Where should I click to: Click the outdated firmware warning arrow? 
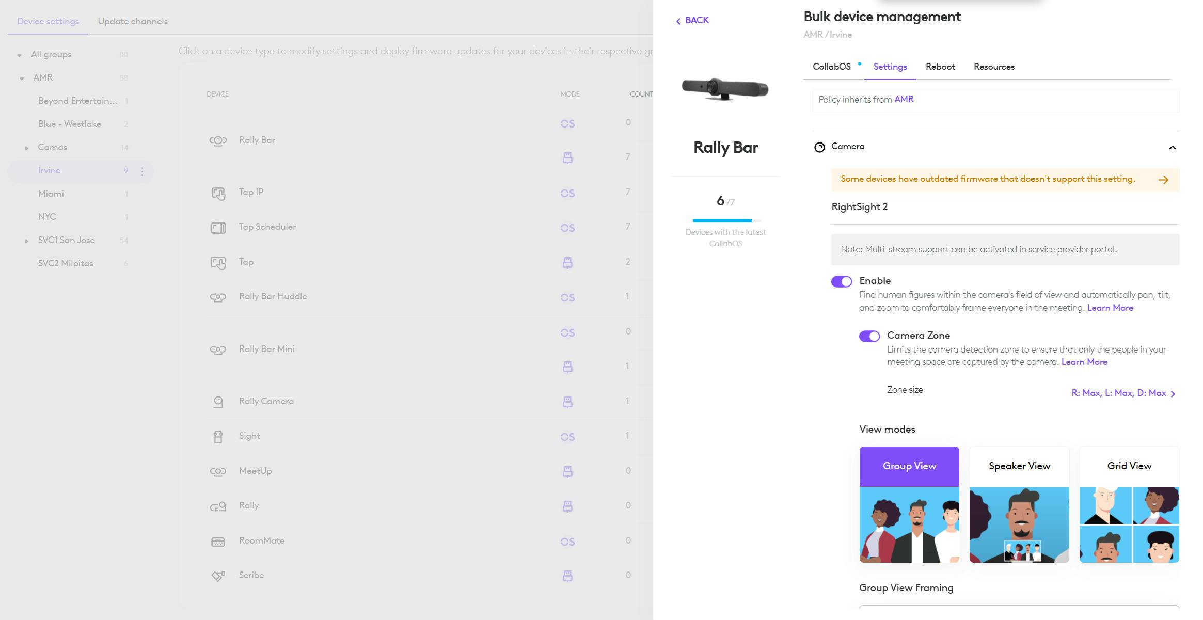[1163, 180]
